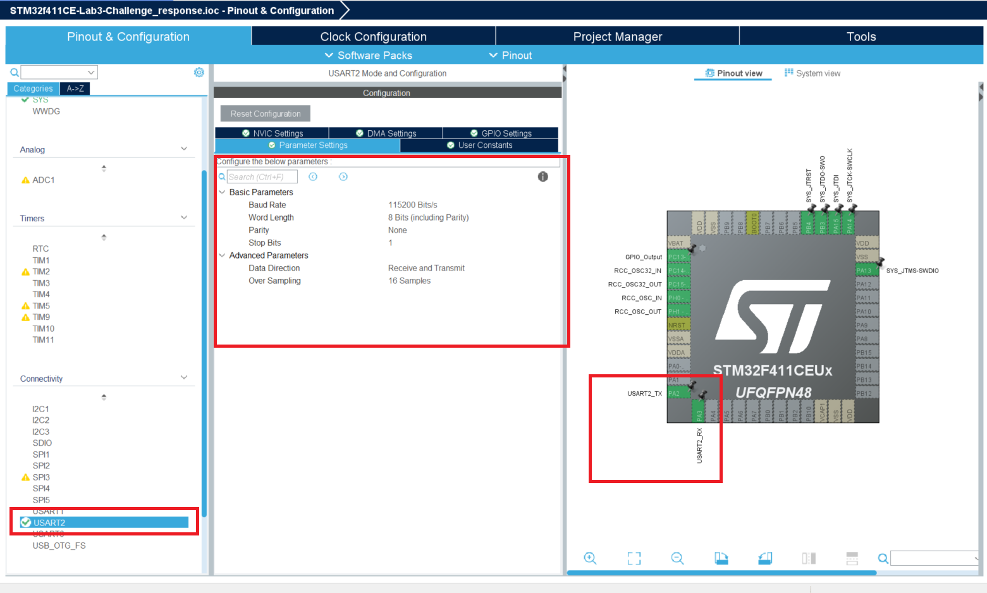This screenshot has height=593, width=987.
Task: Go to next parameter search result
Action: click(343, 177)
